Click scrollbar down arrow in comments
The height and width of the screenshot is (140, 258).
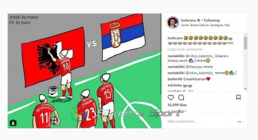click(x=246, y=89)
